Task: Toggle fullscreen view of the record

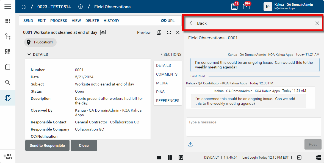Action: coord(169,32)
